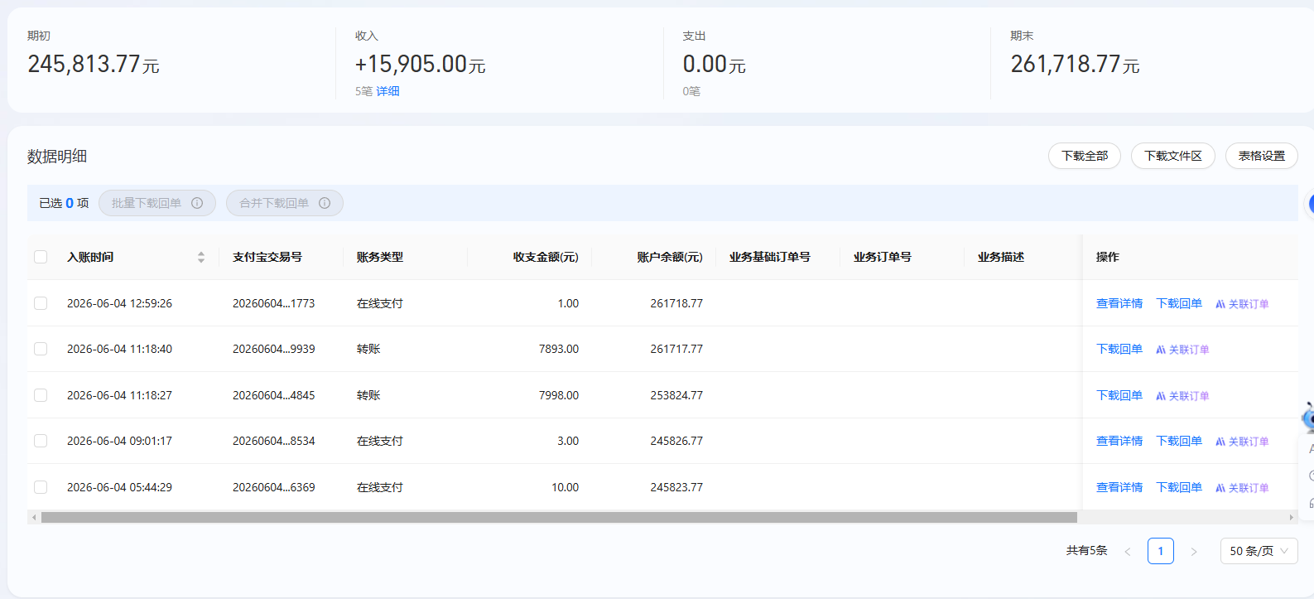This screenshot has width=1314, height=599.
Task: Click the amount 7893.00
Action: click(x=559, y=349)
